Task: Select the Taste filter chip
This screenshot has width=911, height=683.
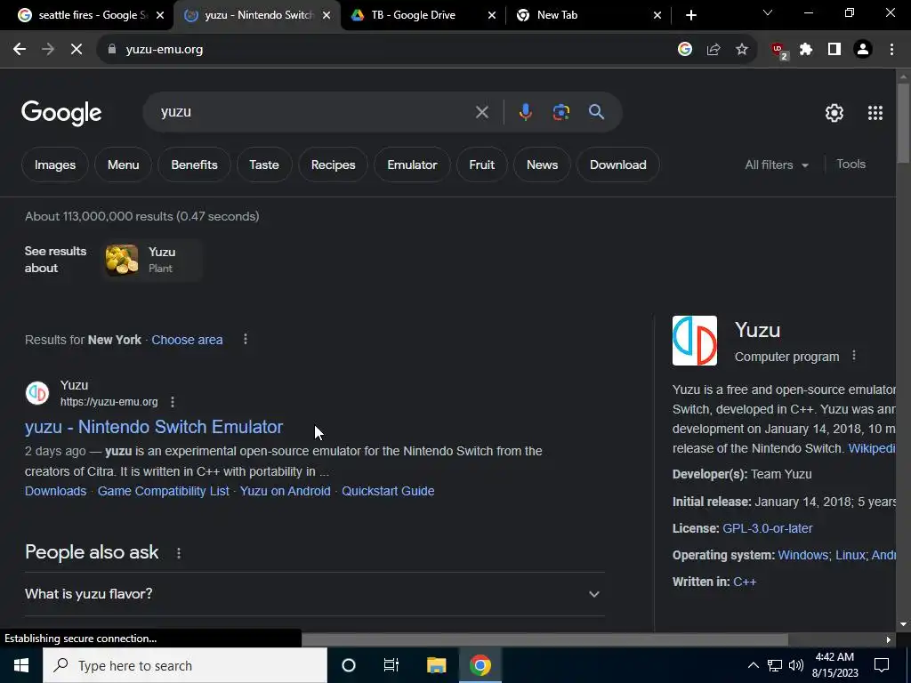Action: [263, 165]
